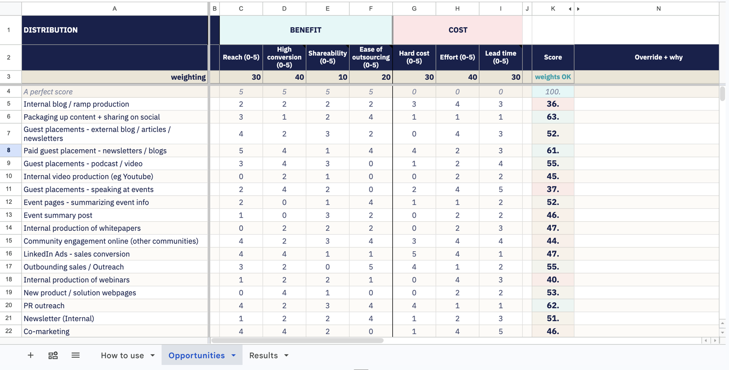Click the horizontal scroll right arrow

tap(715, 340)
